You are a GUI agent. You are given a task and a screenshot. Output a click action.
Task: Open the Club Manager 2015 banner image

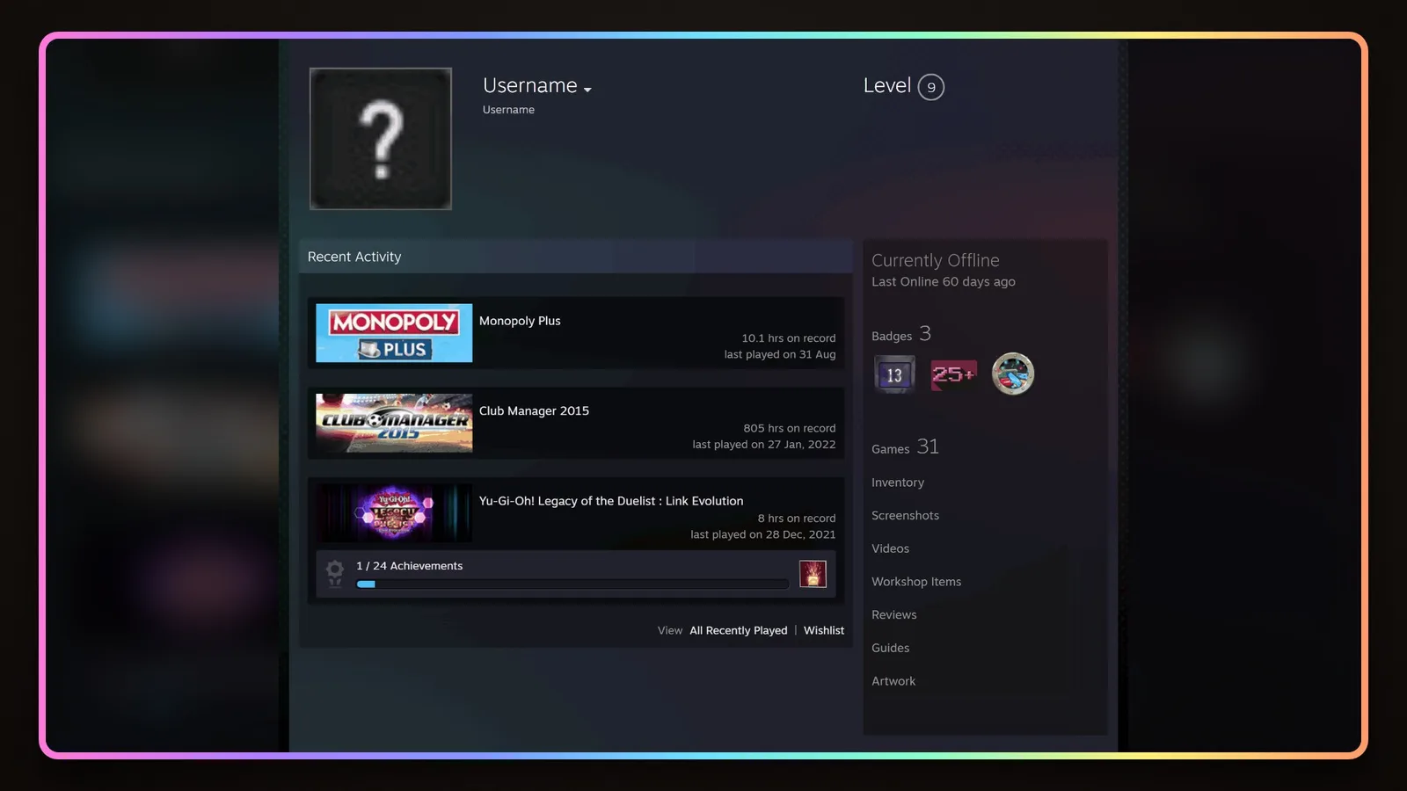pyautogui.click(x=394, y=423)
